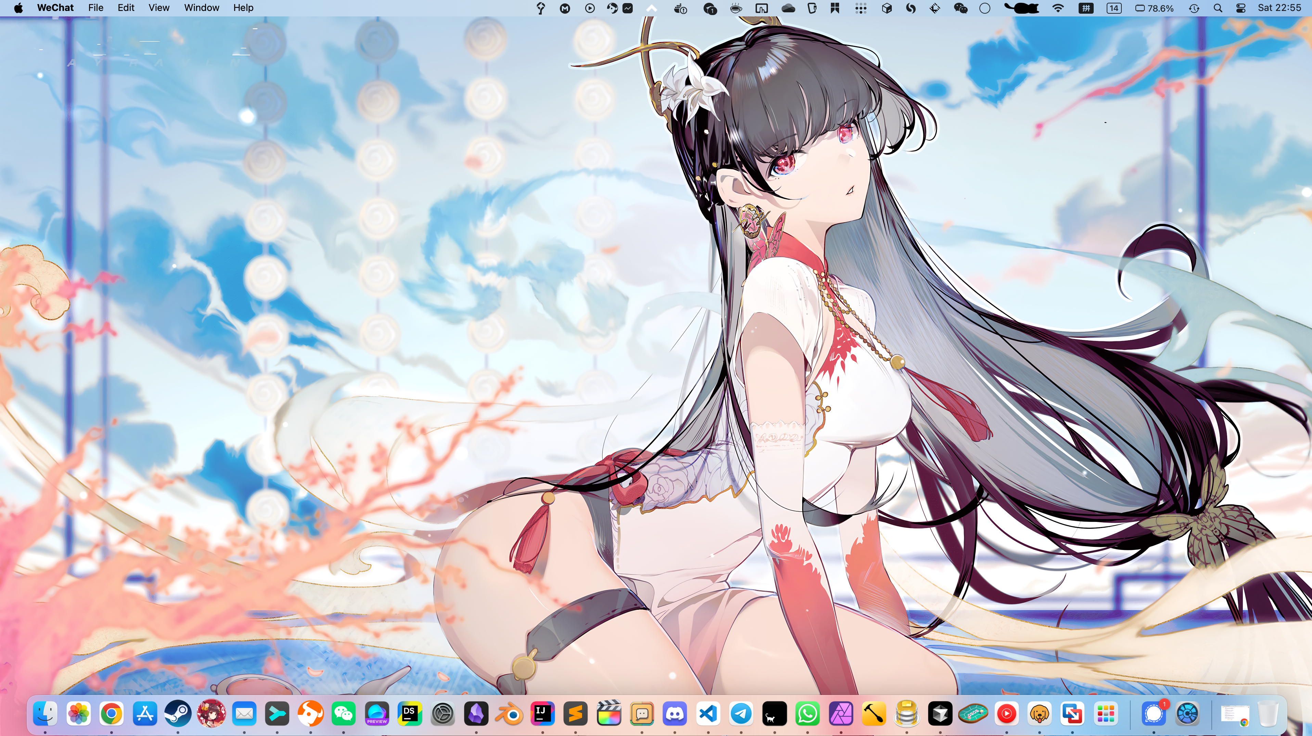Open the colorful grid launcher icon
This screenshot has height=736, width=1312.
click(1106, 714)
